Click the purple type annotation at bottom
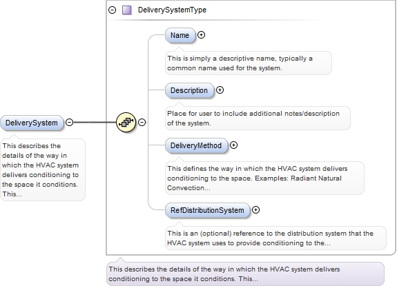 (245, 274)
